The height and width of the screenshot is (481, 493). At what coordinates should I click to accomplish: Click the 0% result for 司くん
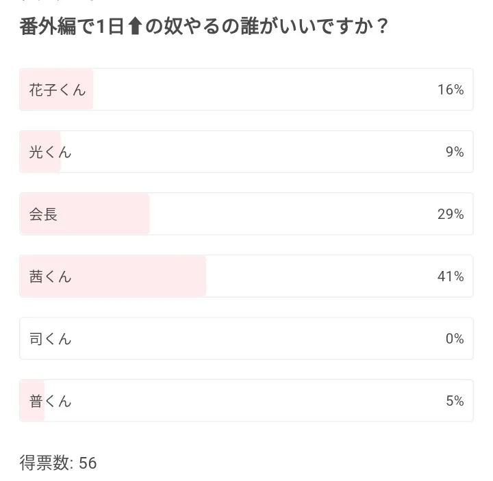point(455,339)
